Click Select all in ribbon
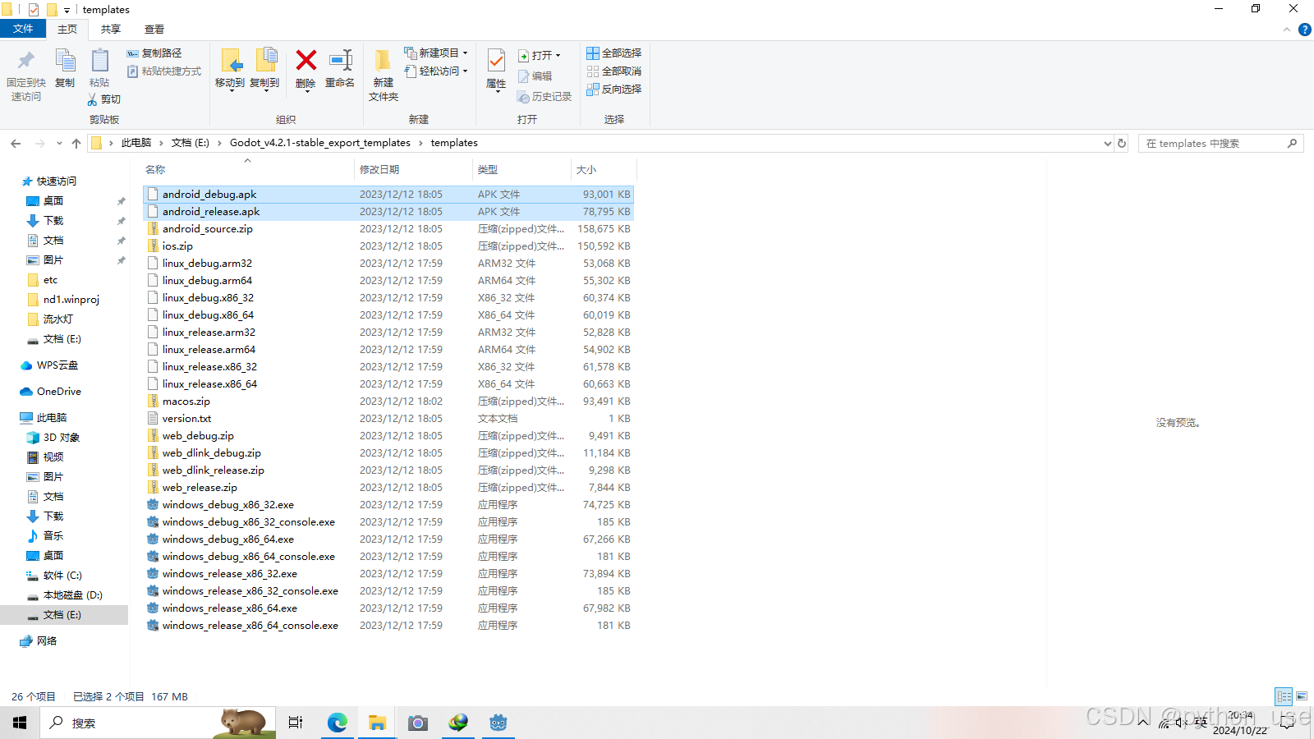The image size is (1314, 739). (613, 53)
